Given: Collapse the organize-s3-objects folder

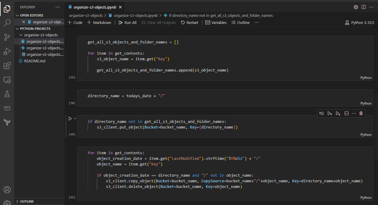Looking at the screenshot, I should tap(39, 35).
